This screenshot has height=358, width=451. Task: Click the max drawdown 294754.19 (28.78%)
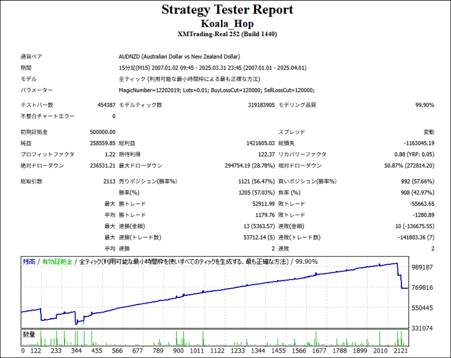pyautogui.click(x=250, y=166)
